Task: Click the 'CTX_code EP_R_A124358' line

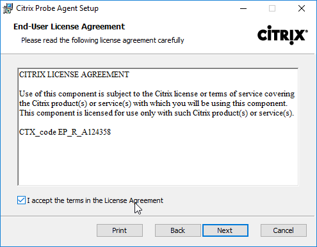Action: [65, 132]
